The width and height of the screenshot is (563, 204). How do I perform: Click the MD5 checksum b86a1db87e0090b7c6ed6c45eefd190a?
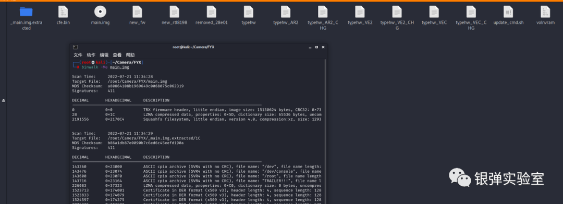145,143
